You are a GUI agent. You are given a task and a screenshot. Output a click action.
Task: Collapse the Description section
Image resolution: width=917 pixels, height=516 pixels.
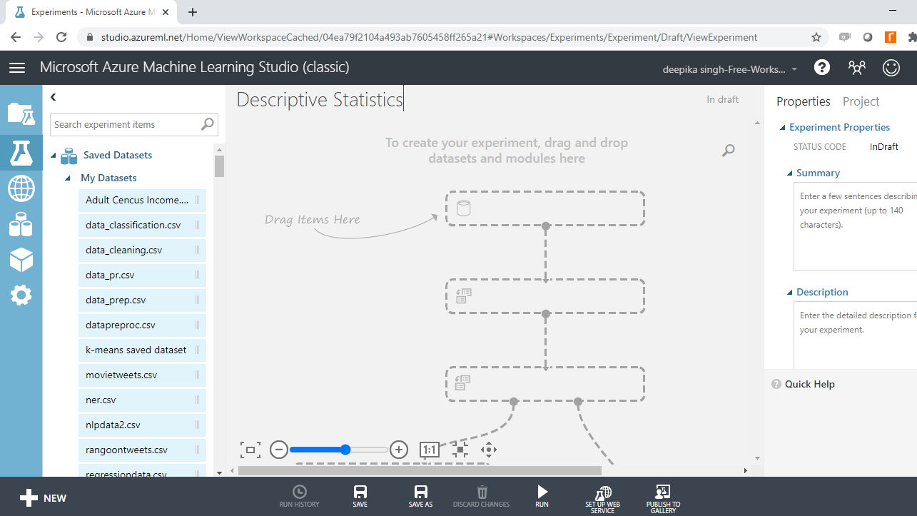coord(790,293)
